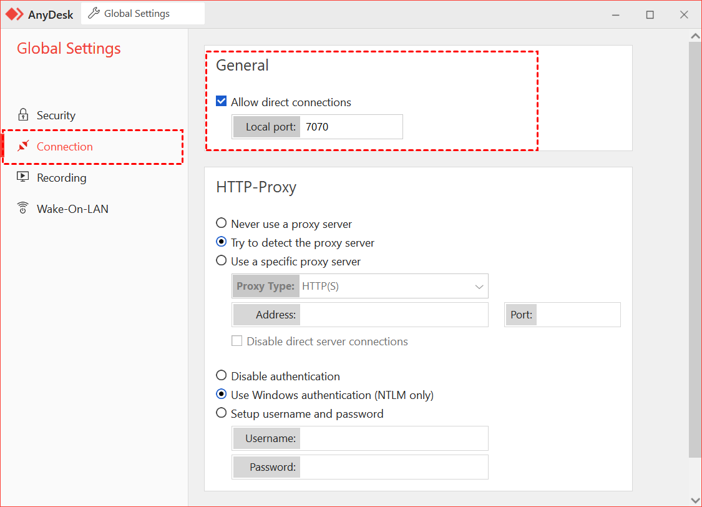This screenshot has width=702, height=507.
Task: Click the Wake-On-LAN signal icon
Action: (x=23, y=209)
